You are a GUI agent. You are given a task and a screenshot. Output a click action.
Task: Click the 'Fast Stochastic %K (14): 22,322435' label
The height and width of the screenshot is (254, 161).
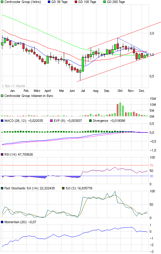pos(30,188)
